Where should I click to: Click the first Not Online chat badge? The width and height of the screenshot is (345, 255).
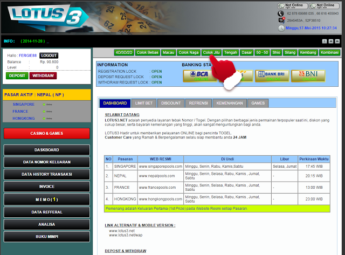pyautogui.click(x=293, y=6)
